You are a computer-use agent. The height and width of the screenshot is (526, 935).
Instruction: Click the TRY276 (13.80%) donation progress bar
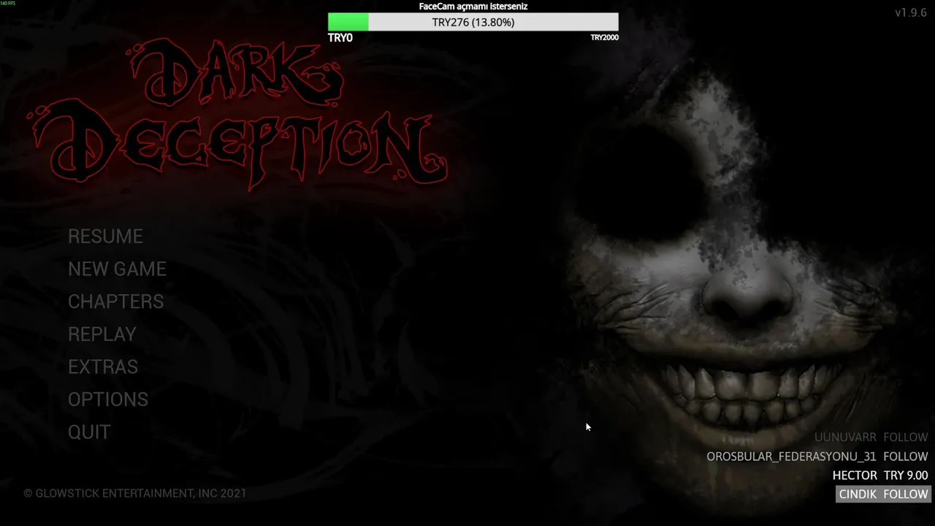coord(473,22)
